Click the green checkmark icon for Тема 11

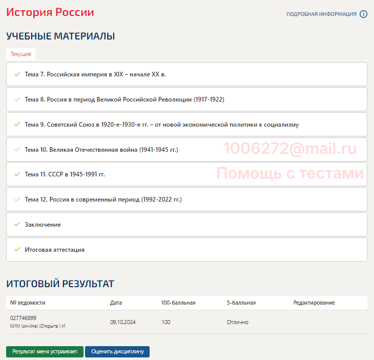coord(17,174)
